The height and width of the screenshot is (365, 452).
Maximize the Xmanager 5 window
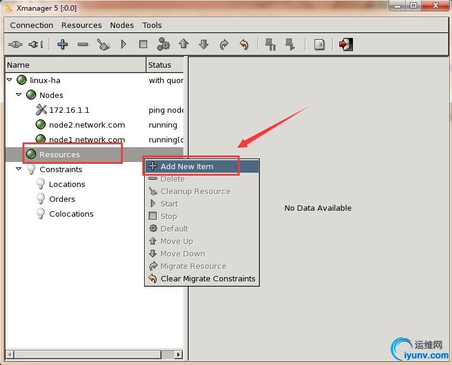pyautogui.click(x=413, y=5)
